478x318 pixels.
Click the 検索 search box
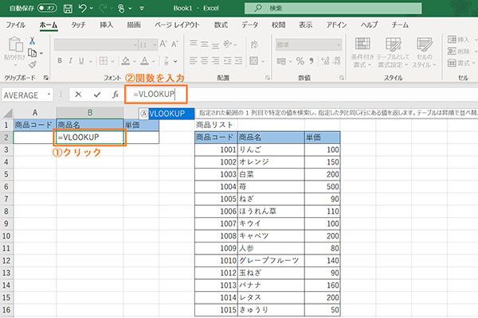(x=319, y=8)
